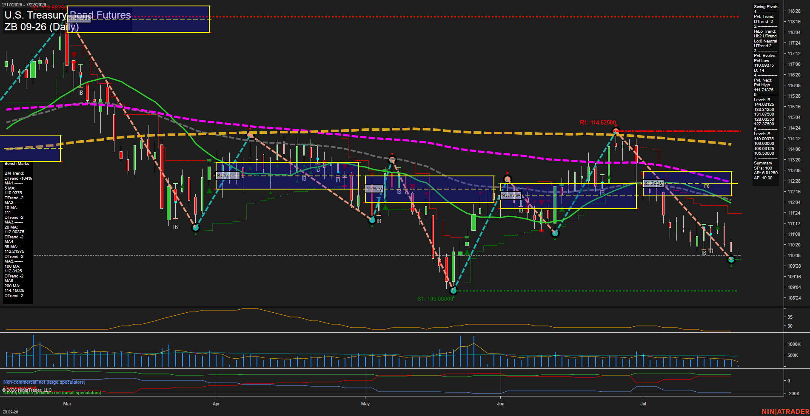Click price axis label 114'00

coord(794,149)
